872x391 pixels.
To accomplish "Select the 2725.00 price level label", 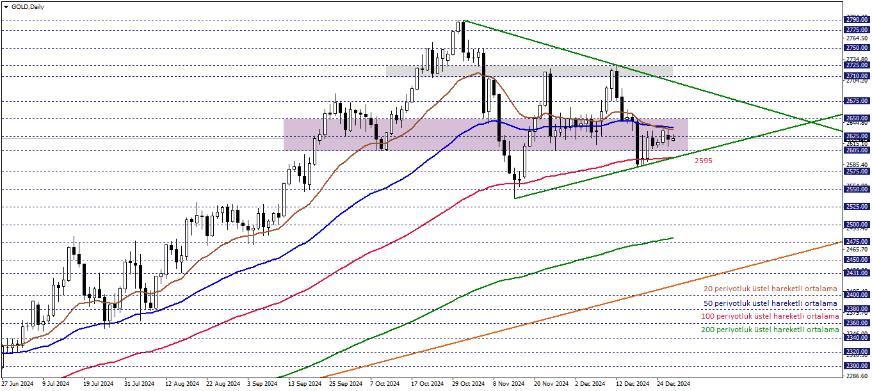I will click(x=857, y=65).
